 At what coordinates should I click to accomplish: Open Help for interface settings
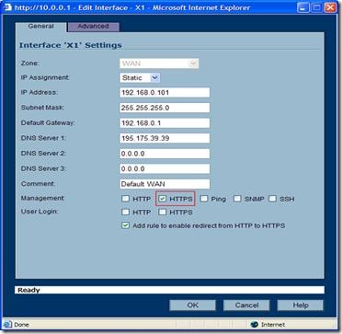pos(301,305)
